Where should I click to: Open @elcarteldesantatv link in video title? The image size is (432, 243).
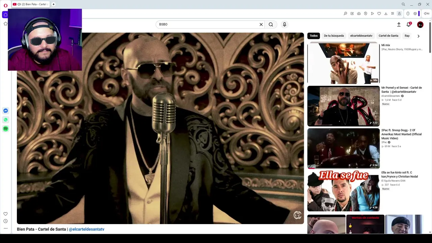[x=86, y=229]
